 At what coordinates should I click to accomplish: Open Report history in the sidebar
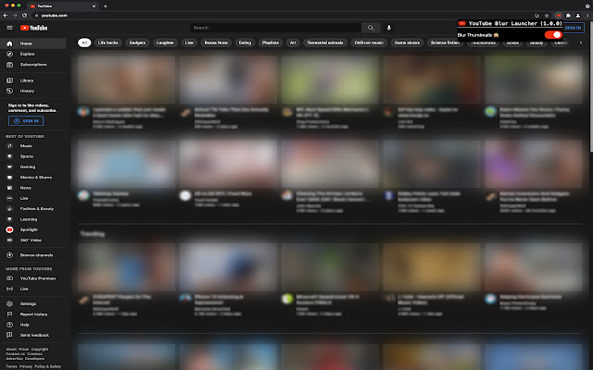tap(33, 314)
